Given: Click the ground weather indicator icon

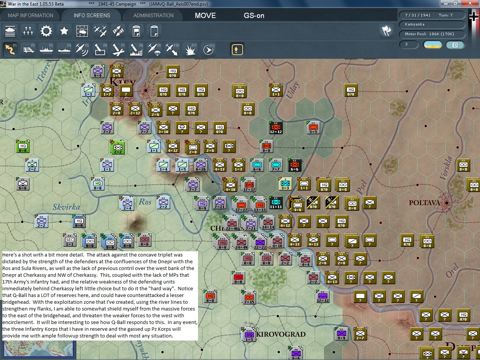Looking at the screenshot, I should pyautogui.click(x=432, y=45).
